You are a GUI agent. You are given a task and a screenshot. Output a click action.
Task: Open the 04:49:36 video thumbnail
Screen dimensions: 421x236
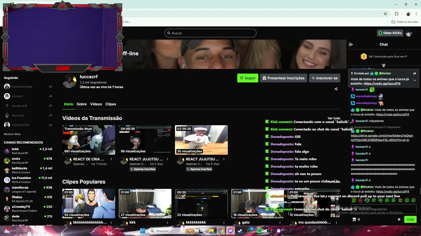coord(145,140)
